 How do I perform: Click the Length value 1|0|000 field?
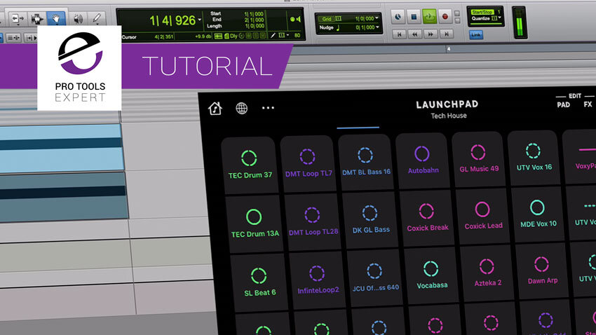click(x=255, y=26)
